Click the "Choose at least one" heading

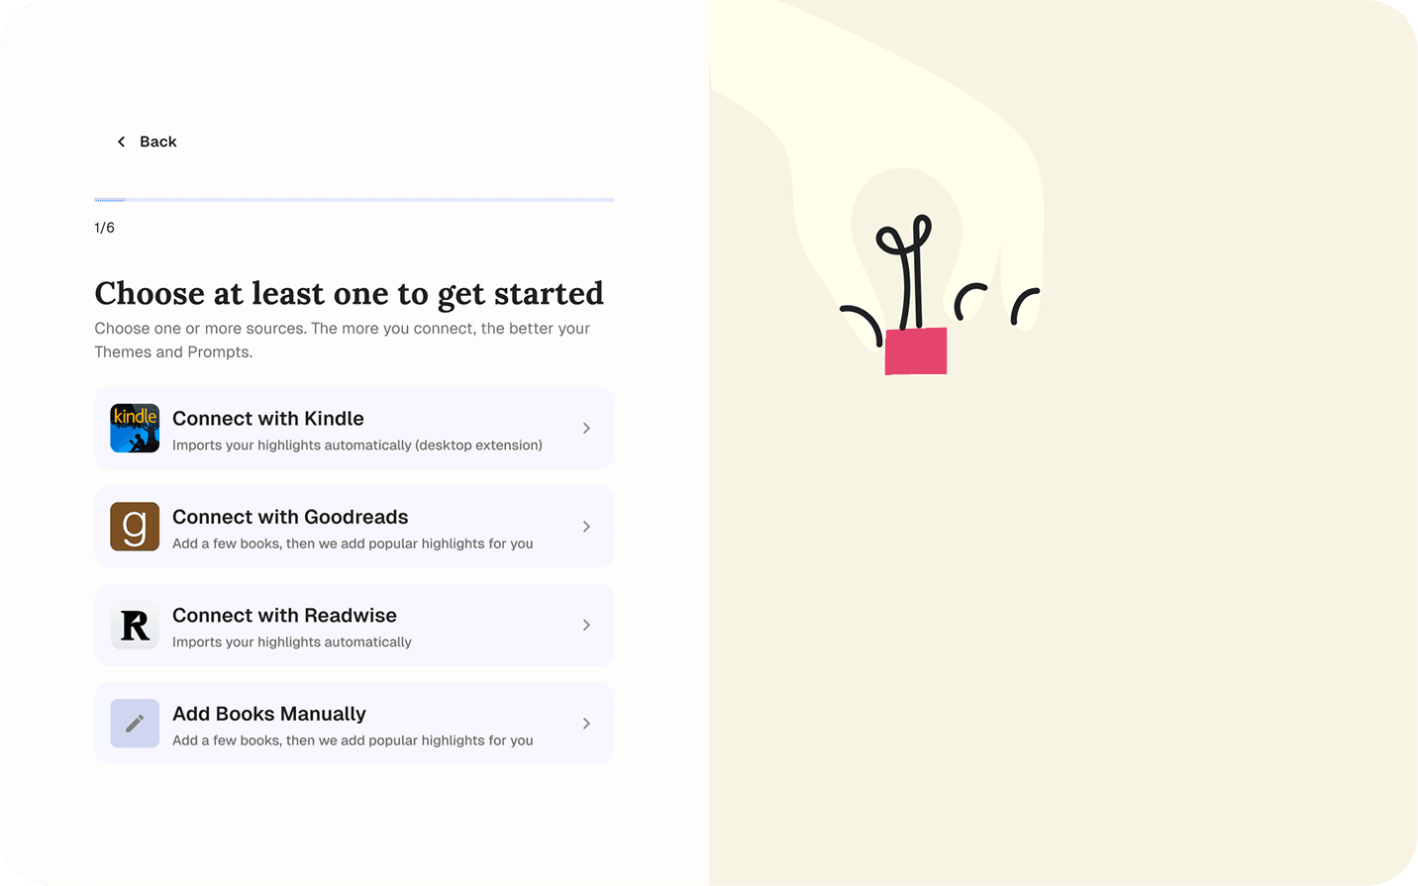tap(349, 294)
